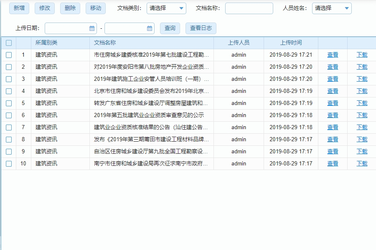Toggle the select-all checkbox in the table header
The width and height of the screenshot is (376, 250).
pos(8,42)
